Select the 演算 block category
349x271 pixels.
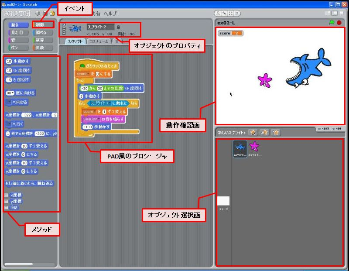click(x=43, y=40)
